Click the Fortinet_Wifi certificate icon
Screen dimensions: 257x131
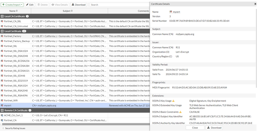pos(2,101)
